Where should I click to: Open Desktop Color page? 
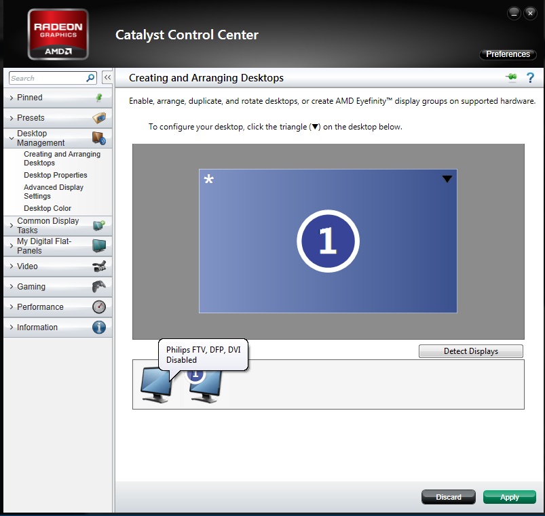[x=48, y=208]
